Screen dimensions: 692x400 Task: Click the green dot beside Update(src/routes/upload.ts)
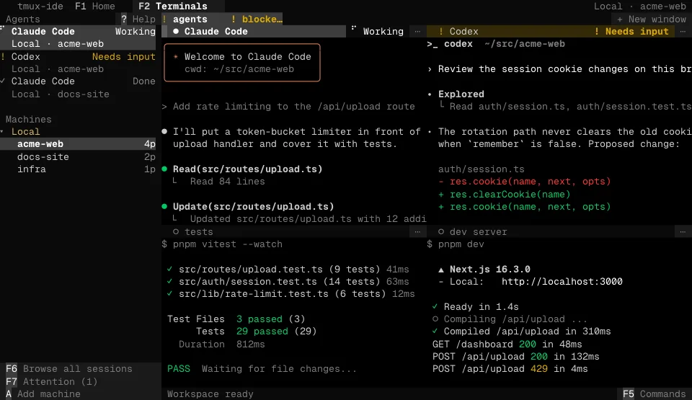coord(164,206)
